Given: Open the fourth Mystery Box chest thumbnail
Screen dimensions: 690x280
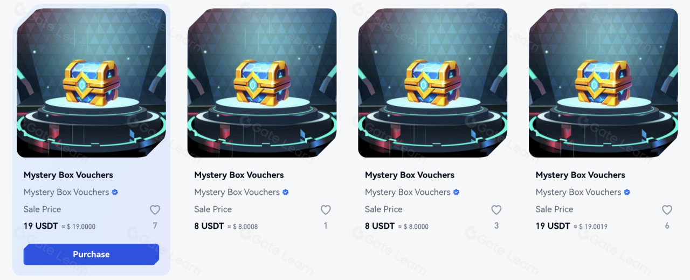Looking at the screenshot, I should 603,83.
